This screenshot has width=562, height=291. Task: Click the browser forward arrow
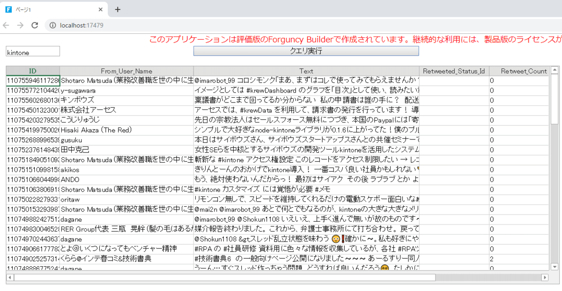point(20,25)
